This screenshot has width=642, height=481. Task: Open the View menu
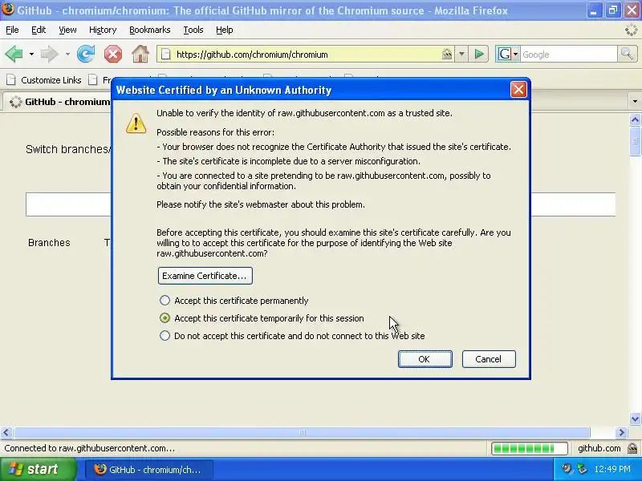[x=67, y=30]
